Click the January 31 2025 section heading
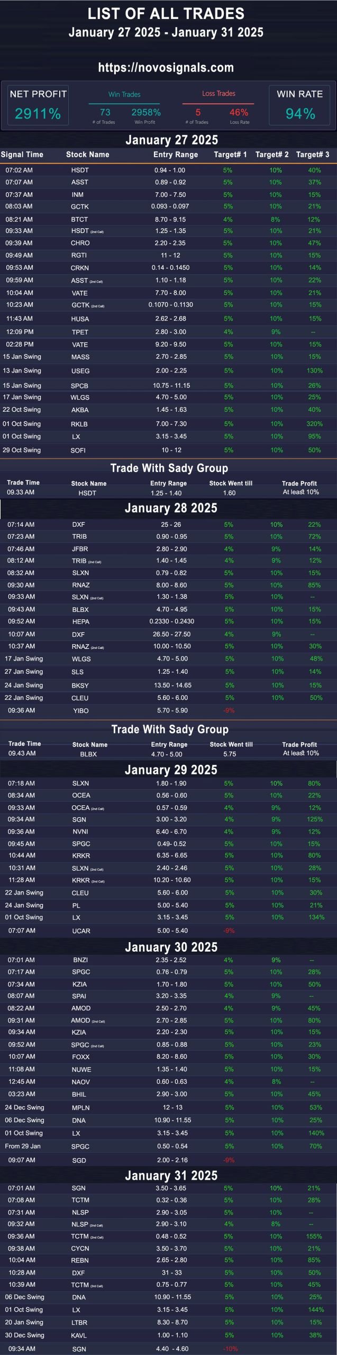 [171, 1176]
